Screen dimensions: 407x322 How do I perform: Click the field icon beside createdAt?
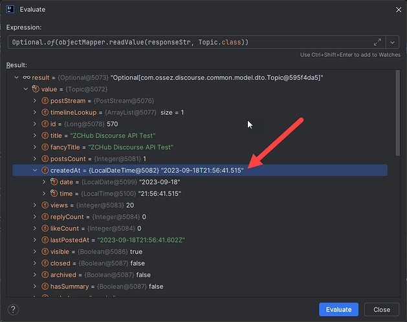[x=45, y=170]
